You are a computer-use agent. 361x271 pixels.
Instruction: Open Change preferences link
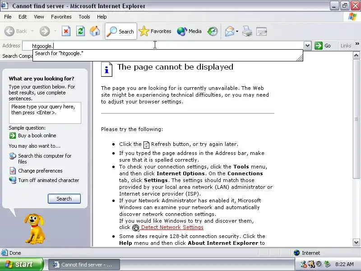pyautogui.click(x=40, y=171)
